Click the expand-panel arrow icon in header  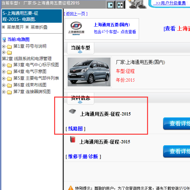click(x=111, y=5)
